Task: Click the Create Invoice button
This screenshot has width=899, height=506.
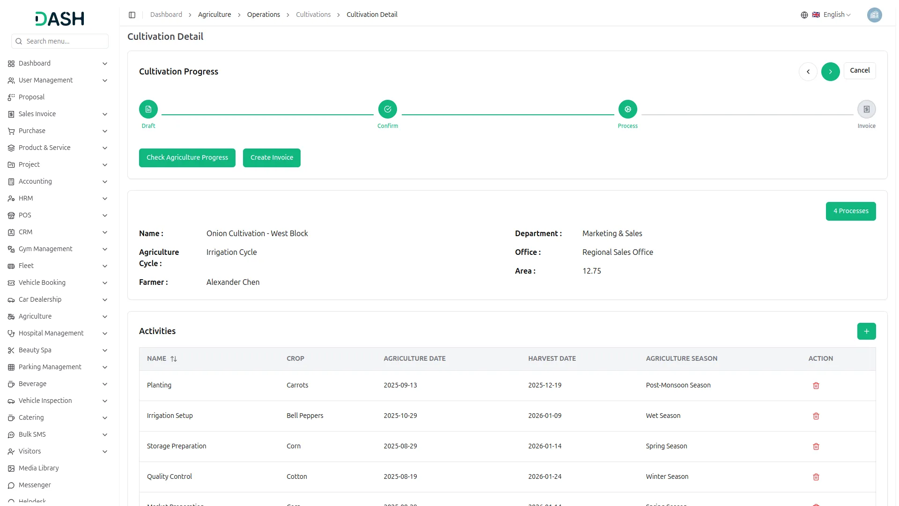Action: point(272,157)
